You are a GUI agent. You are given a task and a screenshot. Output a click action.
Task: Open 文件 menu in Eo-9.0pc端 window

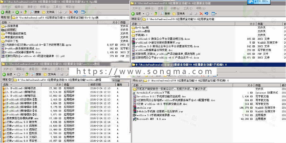tap(6, 7)
